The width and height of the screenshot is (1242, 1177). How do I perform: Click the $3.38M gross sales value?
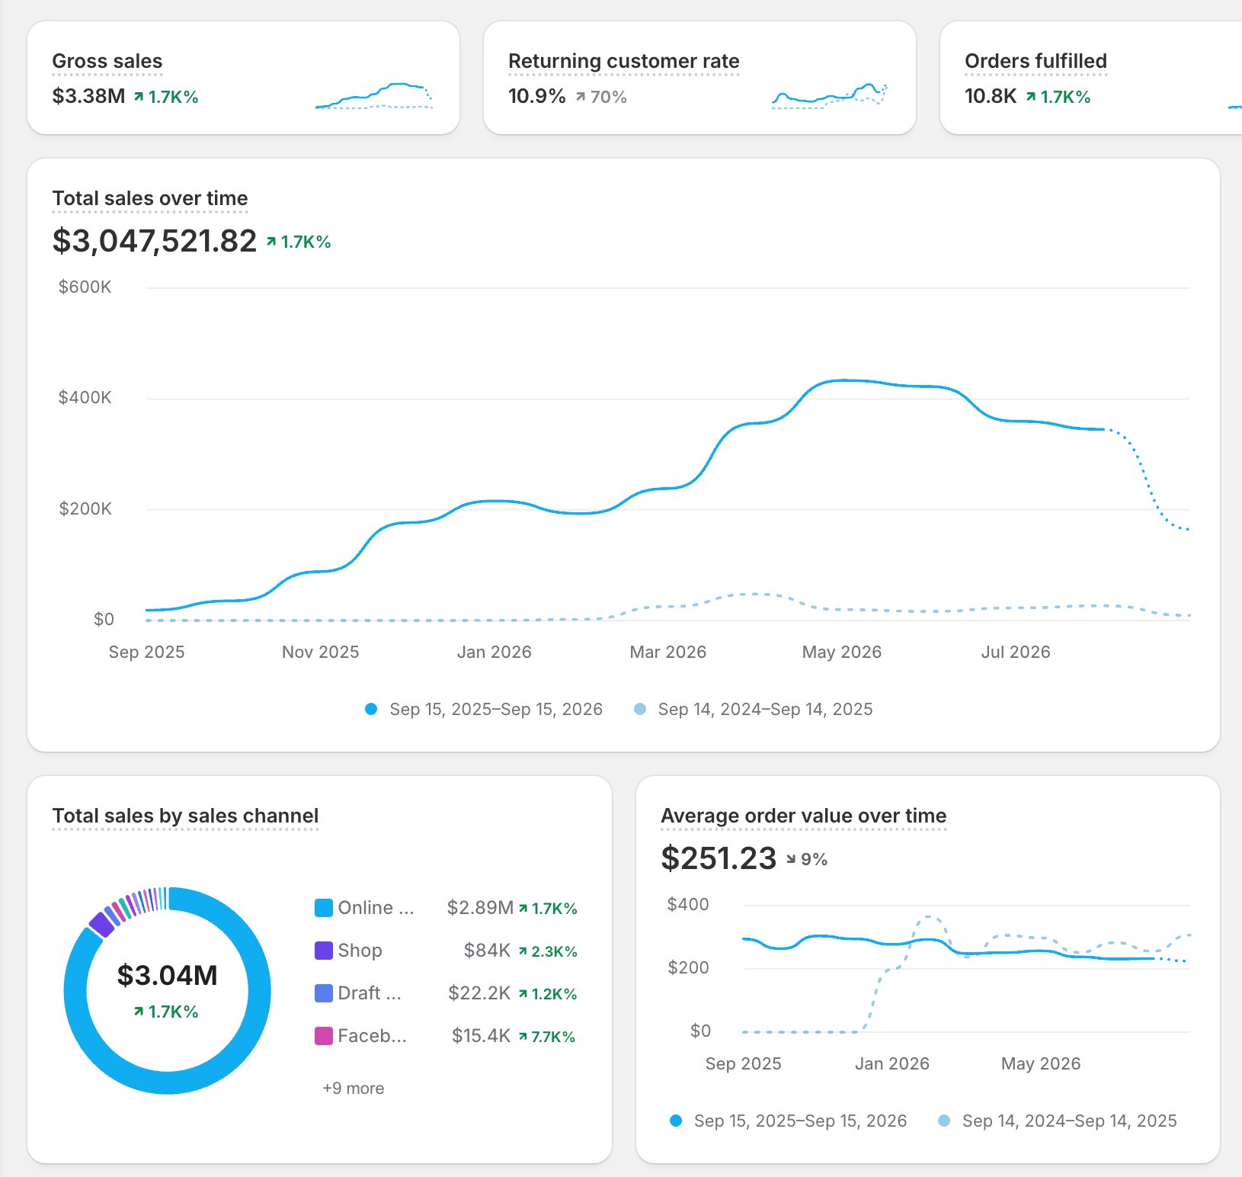click(88, 97)
